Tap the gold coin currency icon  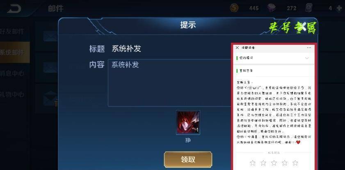pos(234,8)
